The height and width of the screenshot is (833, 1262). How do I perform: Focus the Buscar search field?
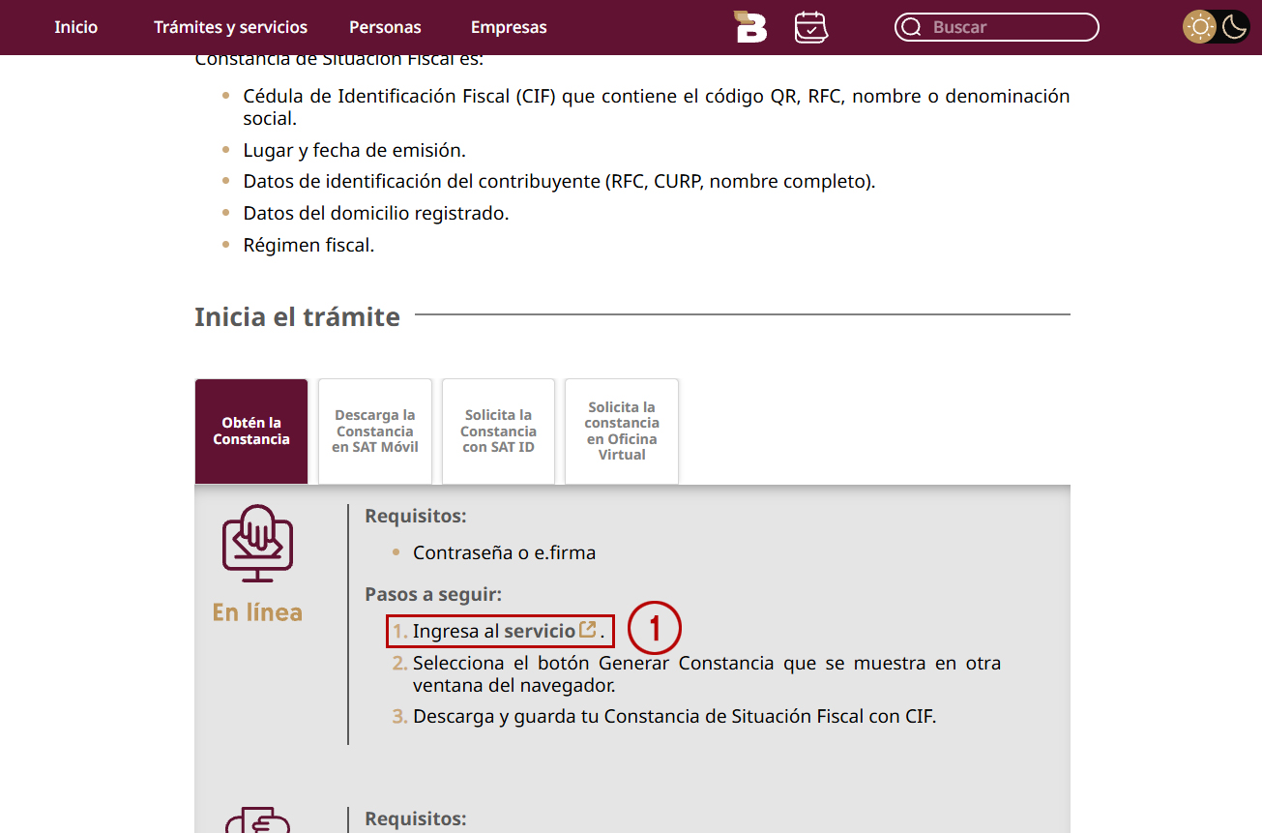click(997, 27)
